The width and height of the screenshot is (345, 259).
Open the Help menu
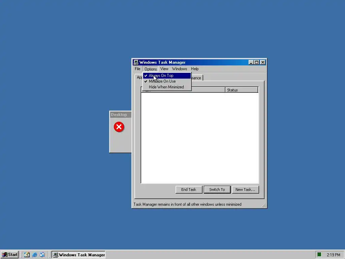(195, 69)
